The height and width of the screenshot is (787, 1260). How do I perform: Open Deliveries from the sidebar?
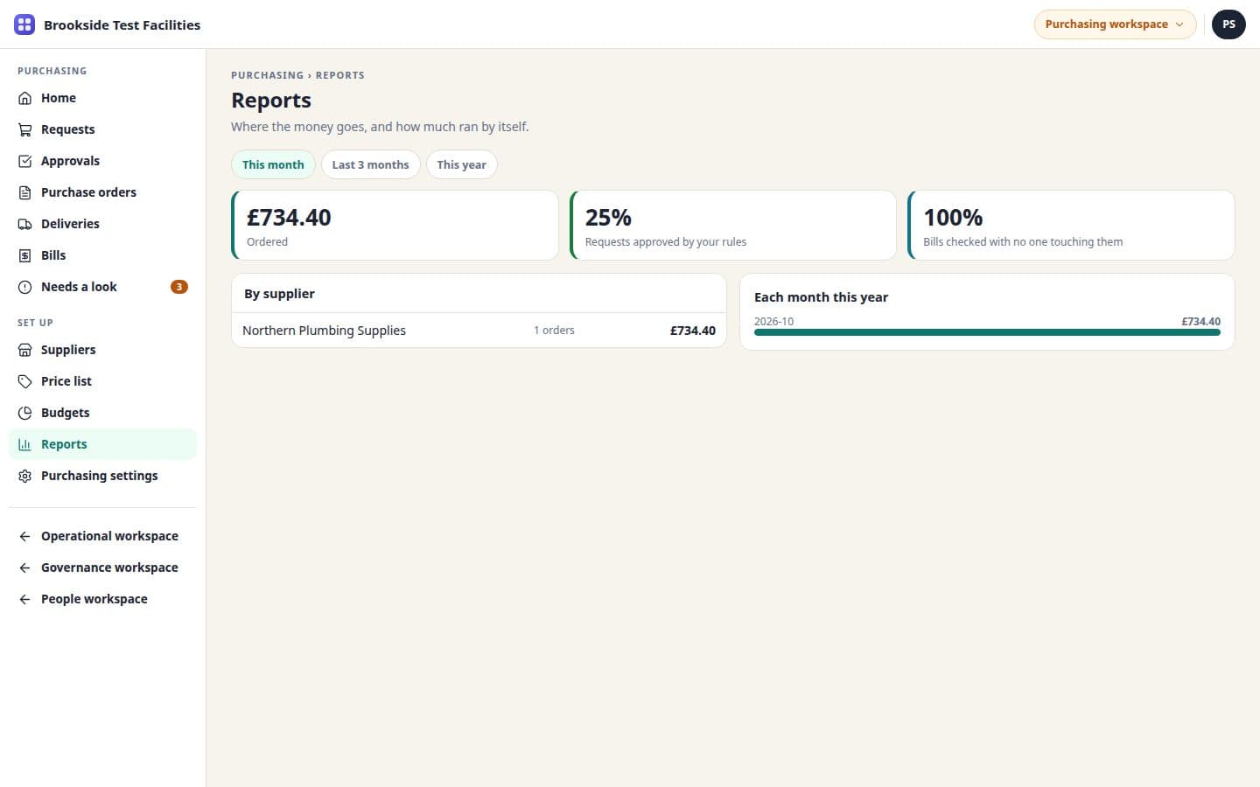pyautogui.click(x=102, y=224)
